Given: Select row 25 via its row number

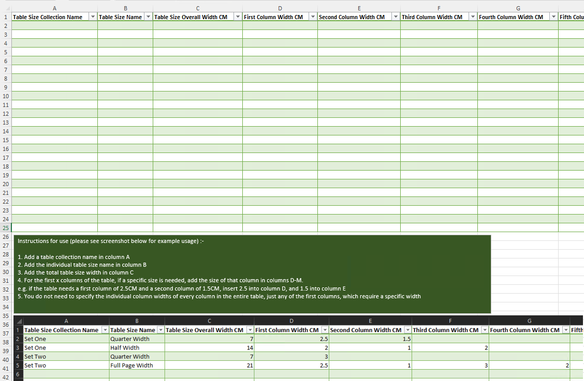Looking at the screenshot, I should [x=6, y=227].
